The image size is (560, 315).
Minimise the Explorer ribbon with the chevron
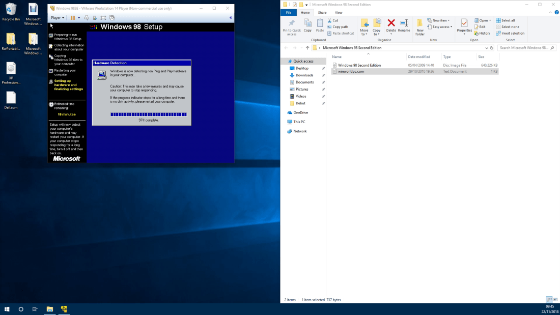pyautogui.click(x=550, y=13)
